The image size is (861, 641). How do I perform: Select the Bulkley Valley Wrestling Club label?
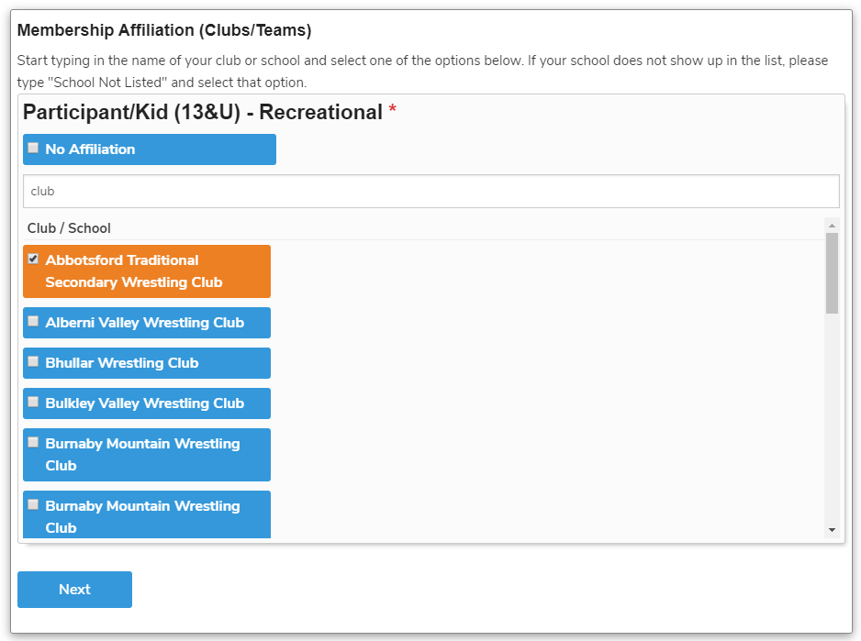coord(144,403)
